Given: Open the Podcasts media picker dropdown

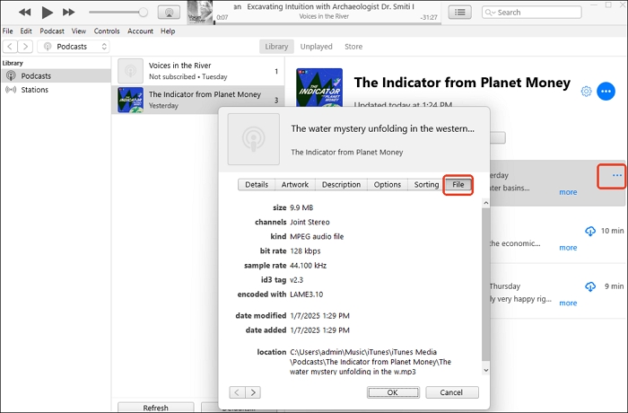Looking at the screenshot, I should pos(74,46).
